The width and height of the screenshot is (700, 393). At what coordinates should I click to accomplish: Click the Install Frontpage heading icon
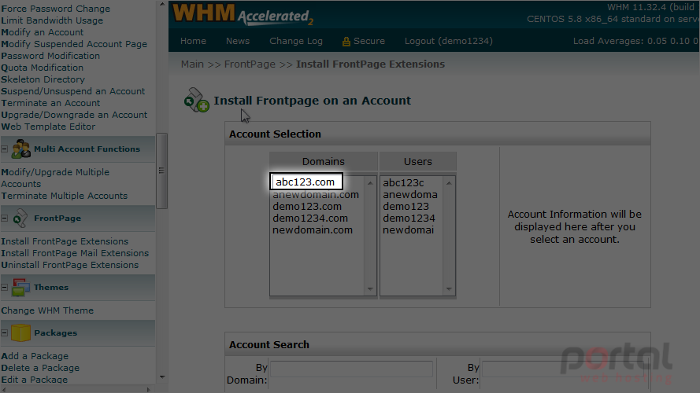pos(196,100)
